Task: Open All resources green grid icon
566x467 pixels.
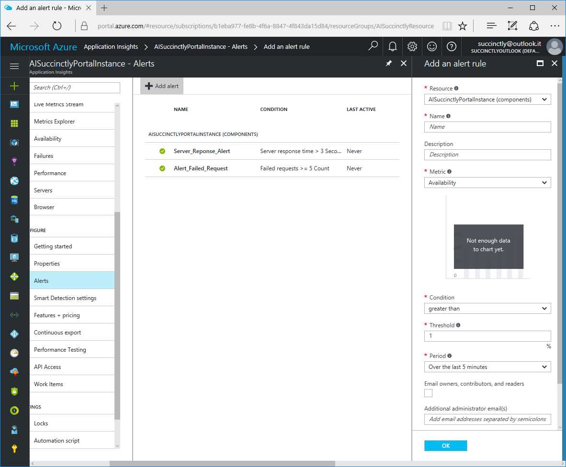Action: click(14, 124)
